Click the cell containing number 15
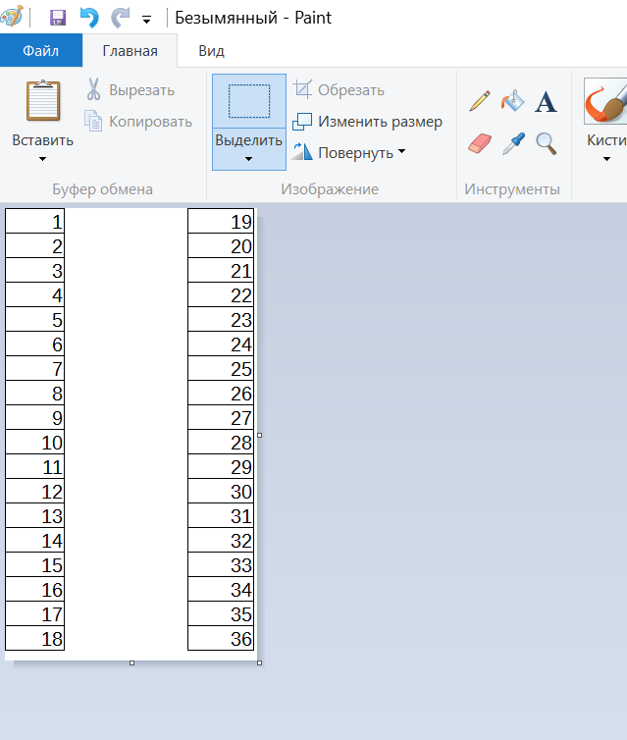Screen dimensions: 627x740 [35, 564]
